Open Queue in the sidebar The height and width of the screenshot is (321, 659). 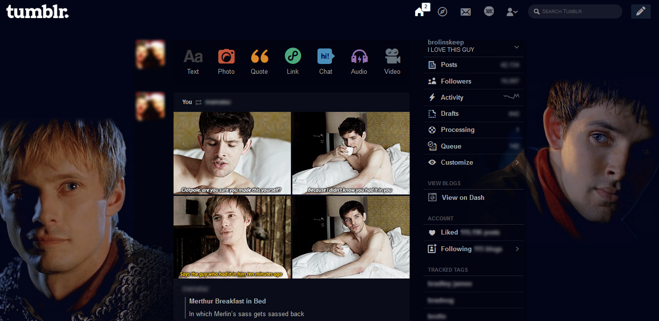[x=473, y=146]
